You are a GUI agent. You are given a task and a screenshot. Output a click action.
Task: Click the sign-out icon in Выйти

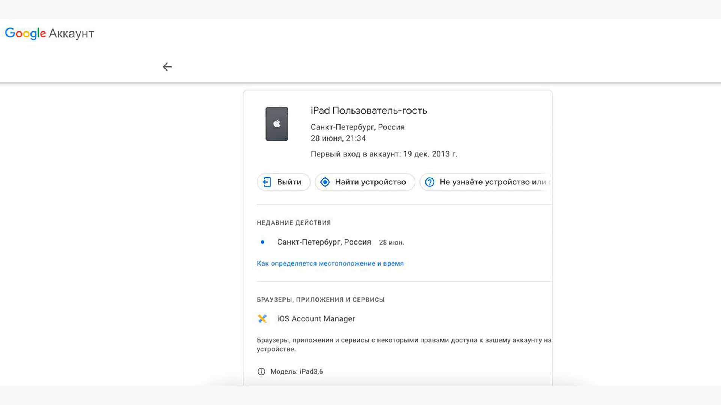tap(267, 182)
